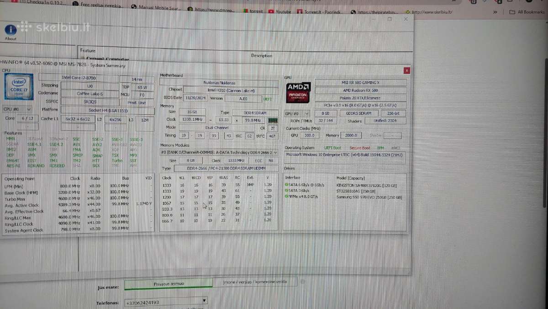Screen dimensions: 548x309
Task: Click the DDR4-2666 / PC4-21300 type field
Action: point(226,169)
